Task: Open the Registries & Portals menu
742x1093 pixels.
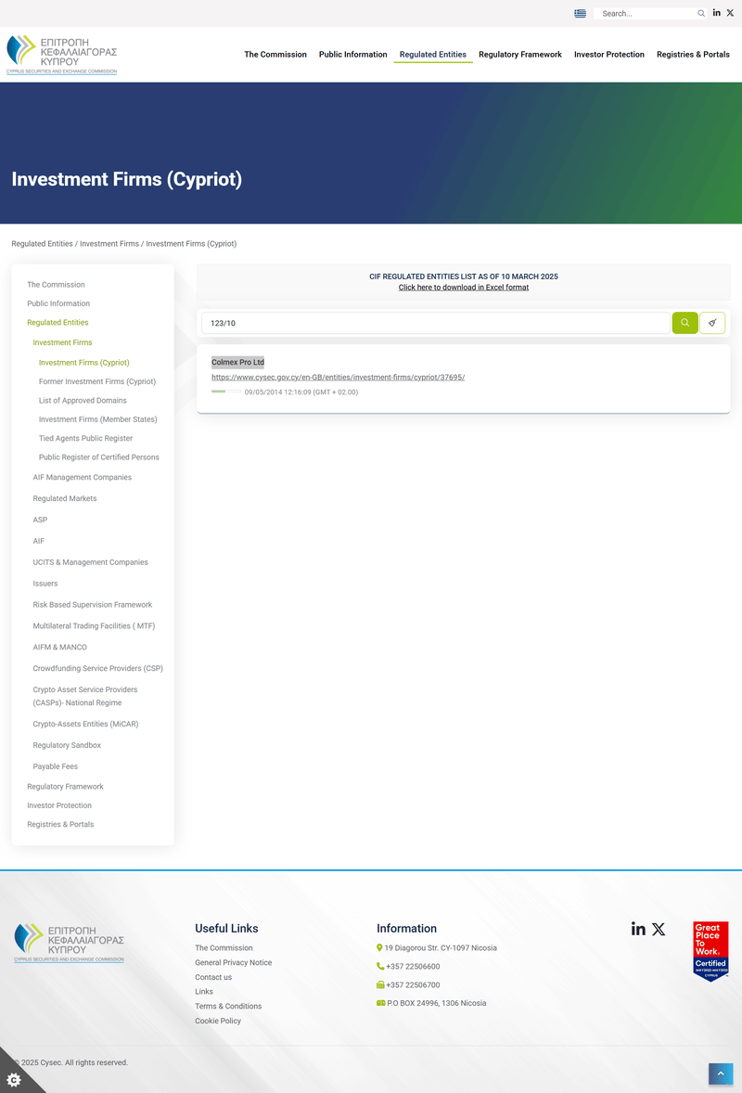Action: pyautogui.click(x=693, y=55)
